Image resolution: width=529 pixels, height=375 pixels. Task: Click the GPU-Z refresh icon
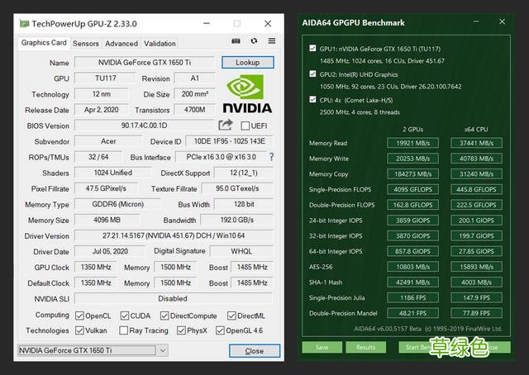tap(254, 40)
